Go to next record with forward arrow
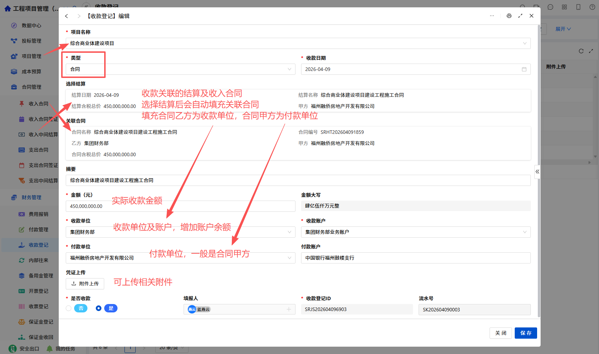This screenshot has width=599, height=354. point(79,16)
